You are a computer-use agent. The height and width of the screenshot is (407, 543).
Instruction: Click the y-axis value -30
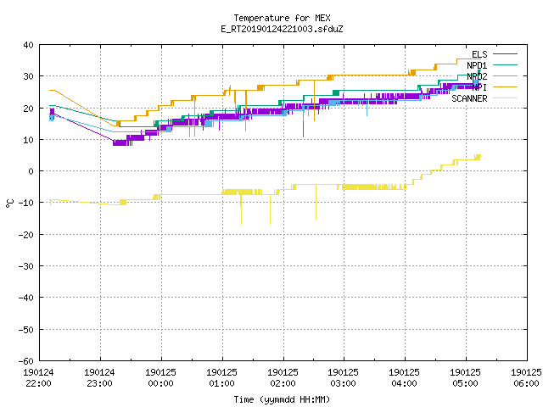coord(26,266)
